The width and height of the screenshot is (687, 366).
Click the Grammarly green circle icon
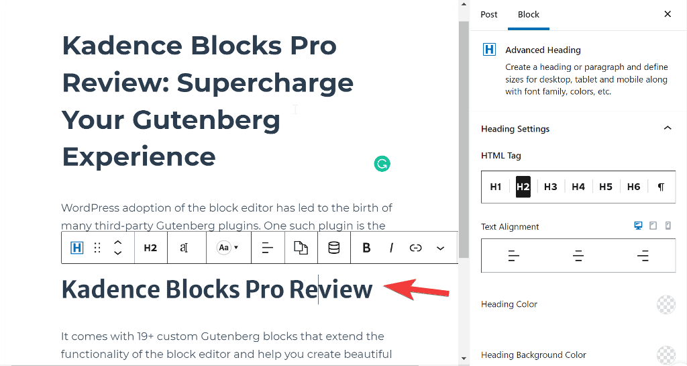pyautogui.click(x=382, y=164)
